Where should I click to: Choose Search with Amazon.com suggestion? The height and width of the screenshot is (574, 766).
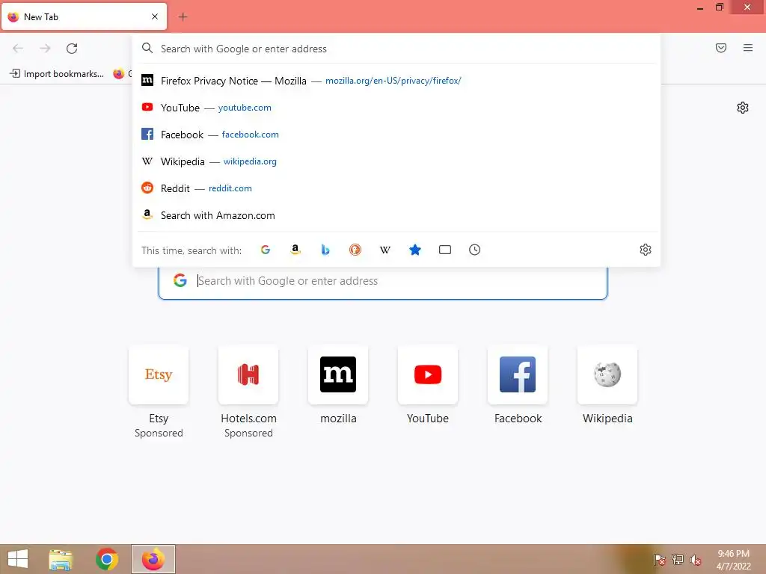(x=396, y=215)
